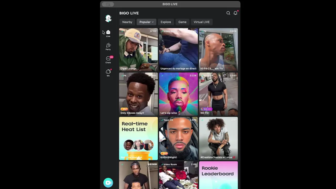Switch to the Nearby tab
The image size is (336, 189).
pos(127,22)
